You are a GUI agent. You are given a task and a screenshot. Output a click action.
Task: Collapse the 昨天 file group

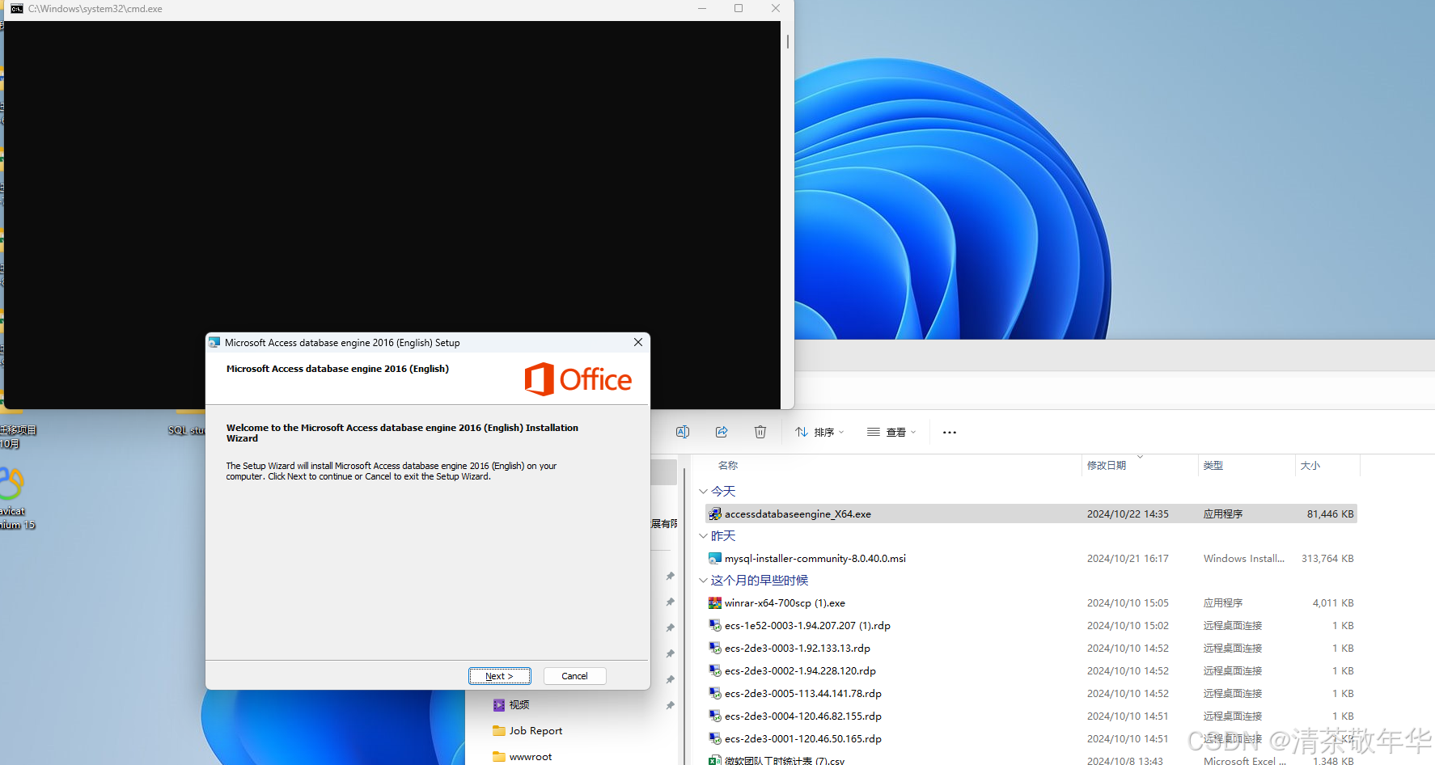[703, 536]
